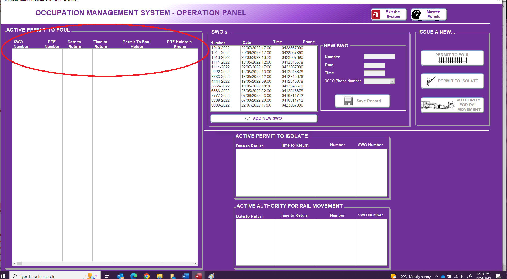Click the floppy disk save icon
507x279 pixels.
348,101
